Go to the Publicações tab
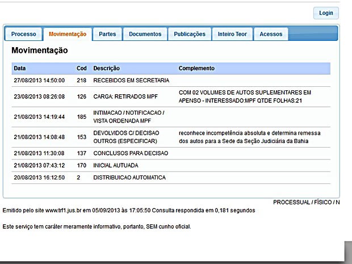Viewport: 352px width, 264px height. (x=190, y=34)
